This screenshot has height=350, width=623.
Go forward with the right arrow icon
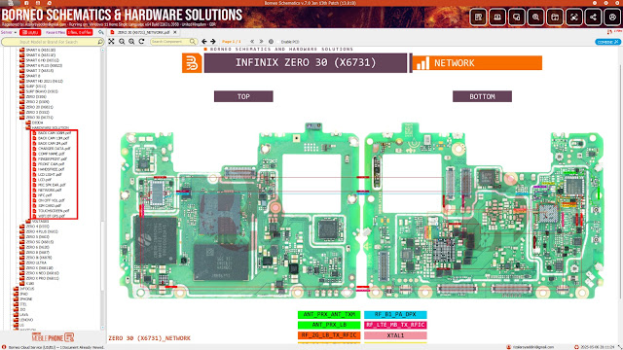pyautogui.click(x=213, y=41)
